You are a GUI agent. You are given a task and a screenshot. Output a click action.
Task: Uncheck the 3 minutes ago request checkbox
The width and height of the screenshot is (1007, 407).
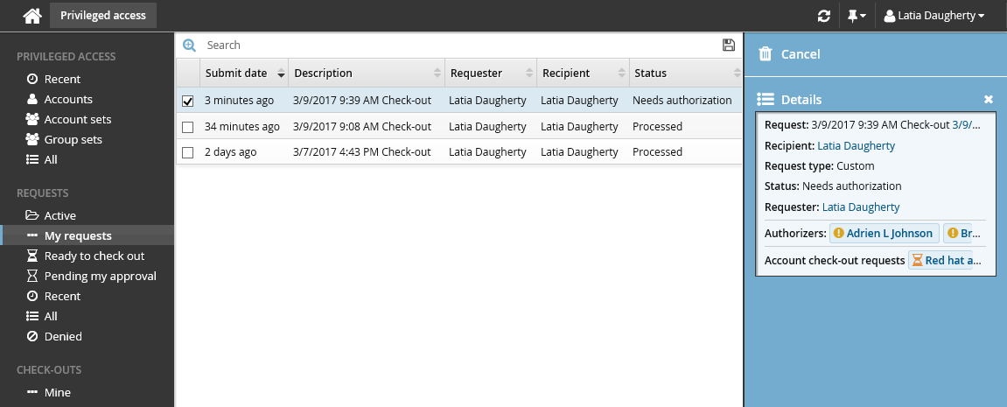click(187, 101)
